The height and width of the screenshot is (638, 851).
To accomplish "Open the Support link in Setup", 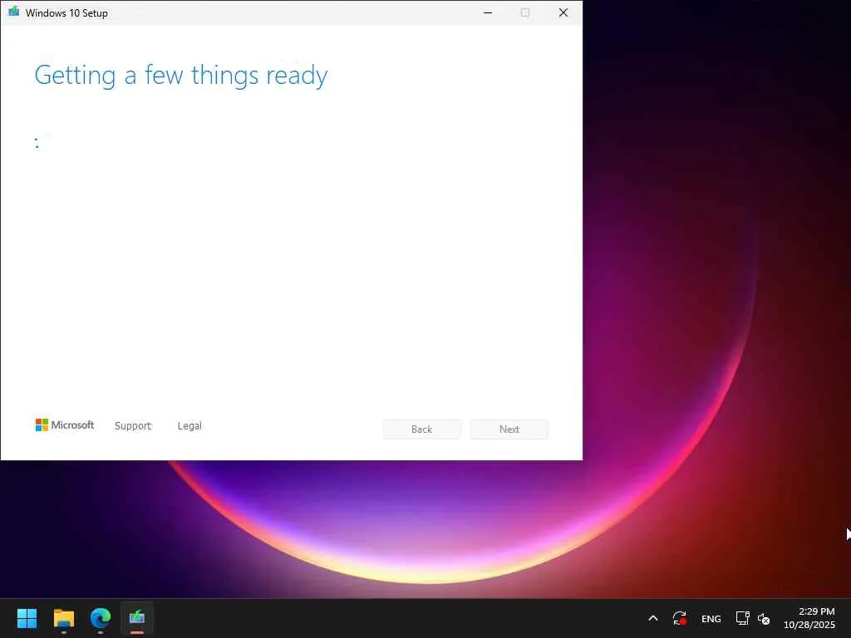I will (x=133, y=426).
